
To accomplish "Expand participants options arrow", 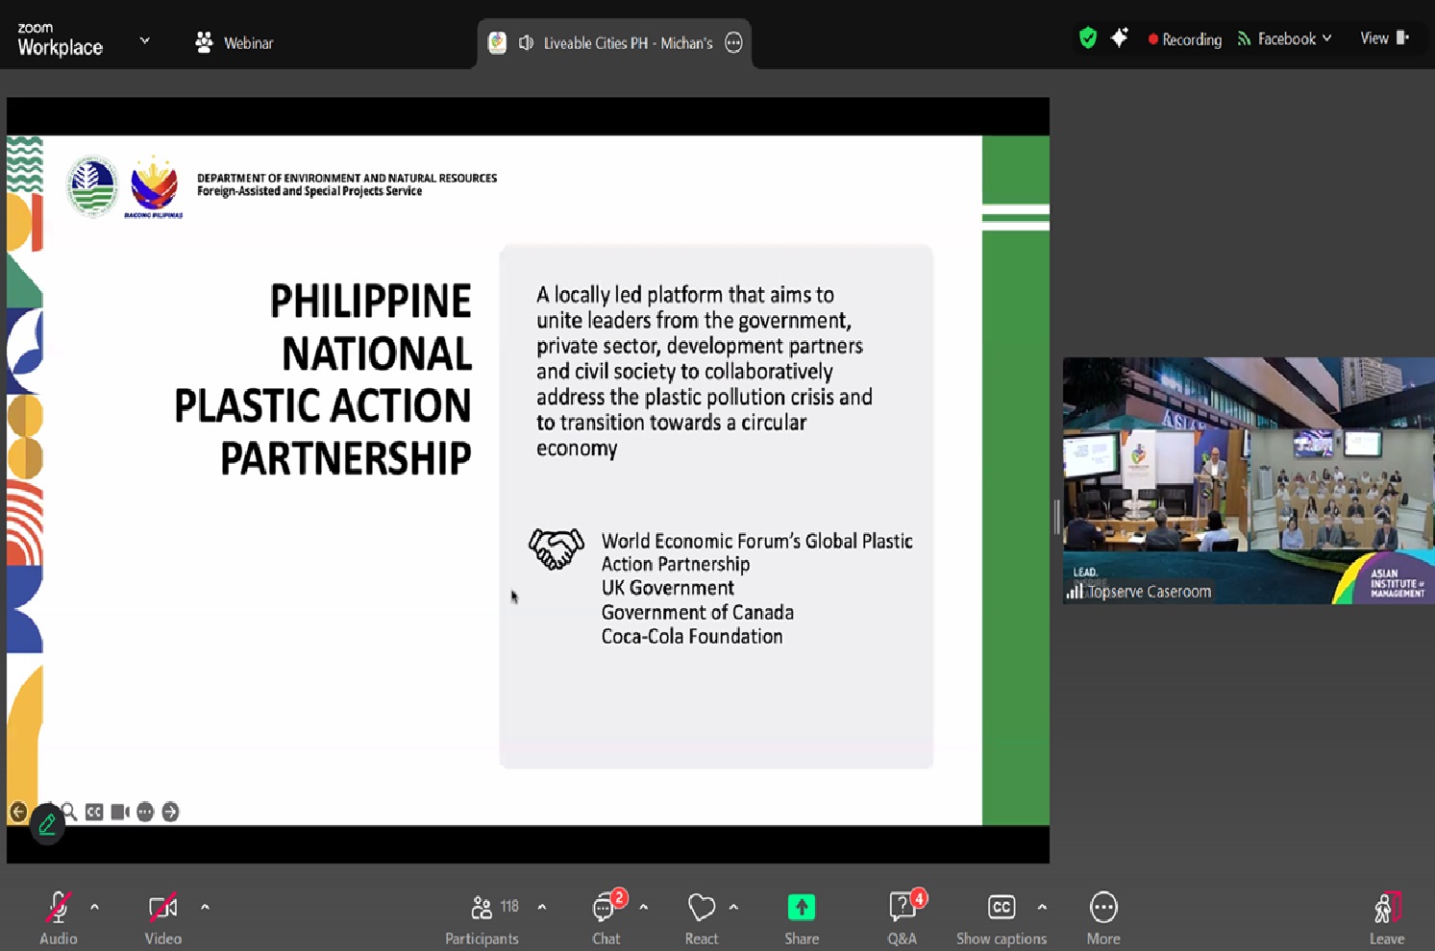I will tap(542, 907).
